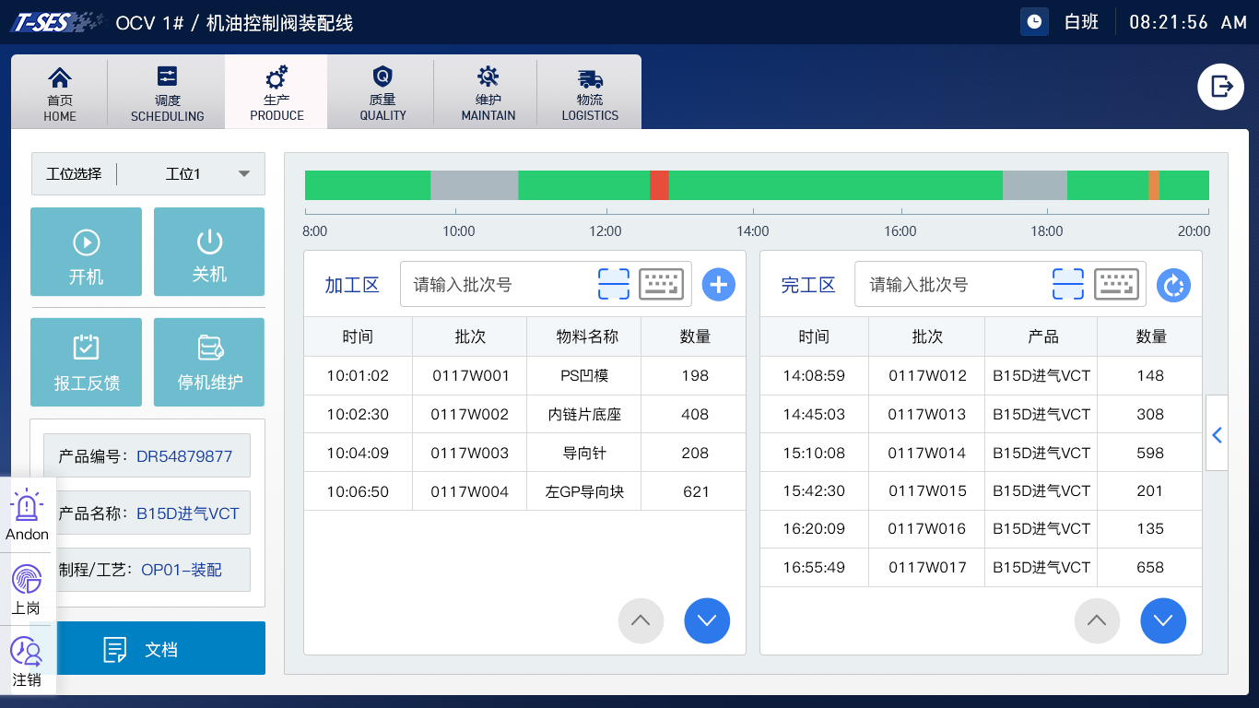Select the fingerprint 上岗 sign-in icon

tap(27, 585)
